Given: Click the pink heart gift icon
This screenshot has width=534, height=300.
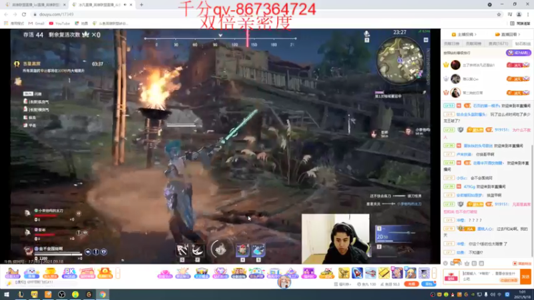Looking at the screenshot, I should (x=165, y=273).
